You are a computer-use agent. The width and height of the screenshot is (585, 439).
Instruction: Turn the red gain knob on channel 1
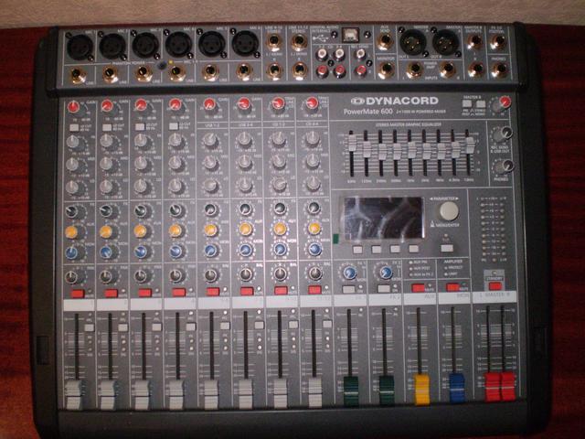point(73,107)
